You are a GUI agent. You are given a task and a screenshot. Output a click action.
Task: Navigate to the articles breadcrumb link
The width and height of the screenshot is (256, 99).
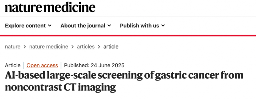tap(86, 47)
